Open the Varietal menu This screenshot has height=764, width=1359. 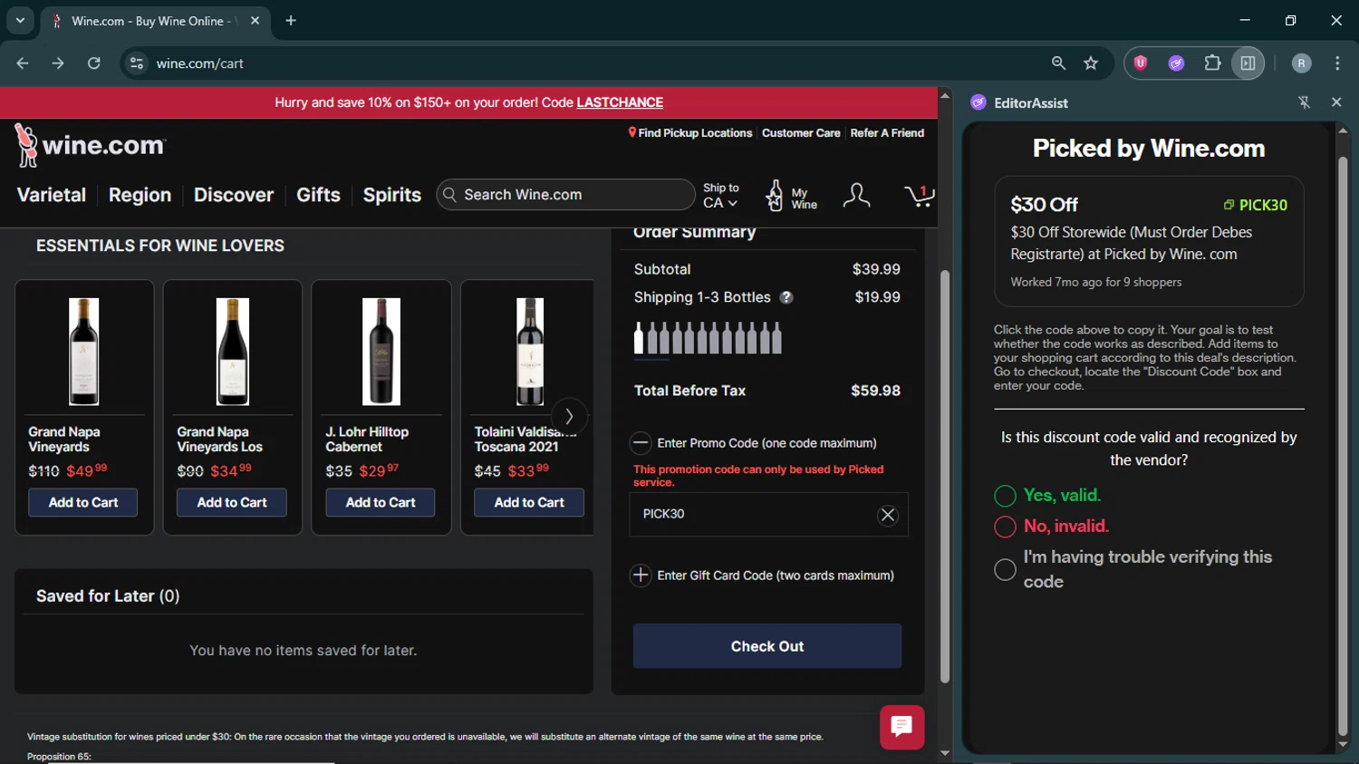[52, 195]
